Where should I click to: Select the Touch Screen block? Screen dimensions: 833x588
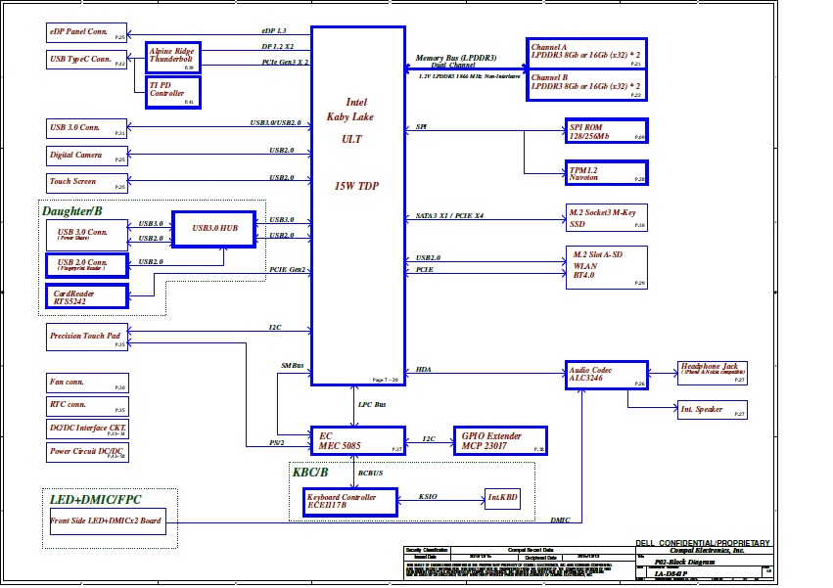click(x=87, y=183)
